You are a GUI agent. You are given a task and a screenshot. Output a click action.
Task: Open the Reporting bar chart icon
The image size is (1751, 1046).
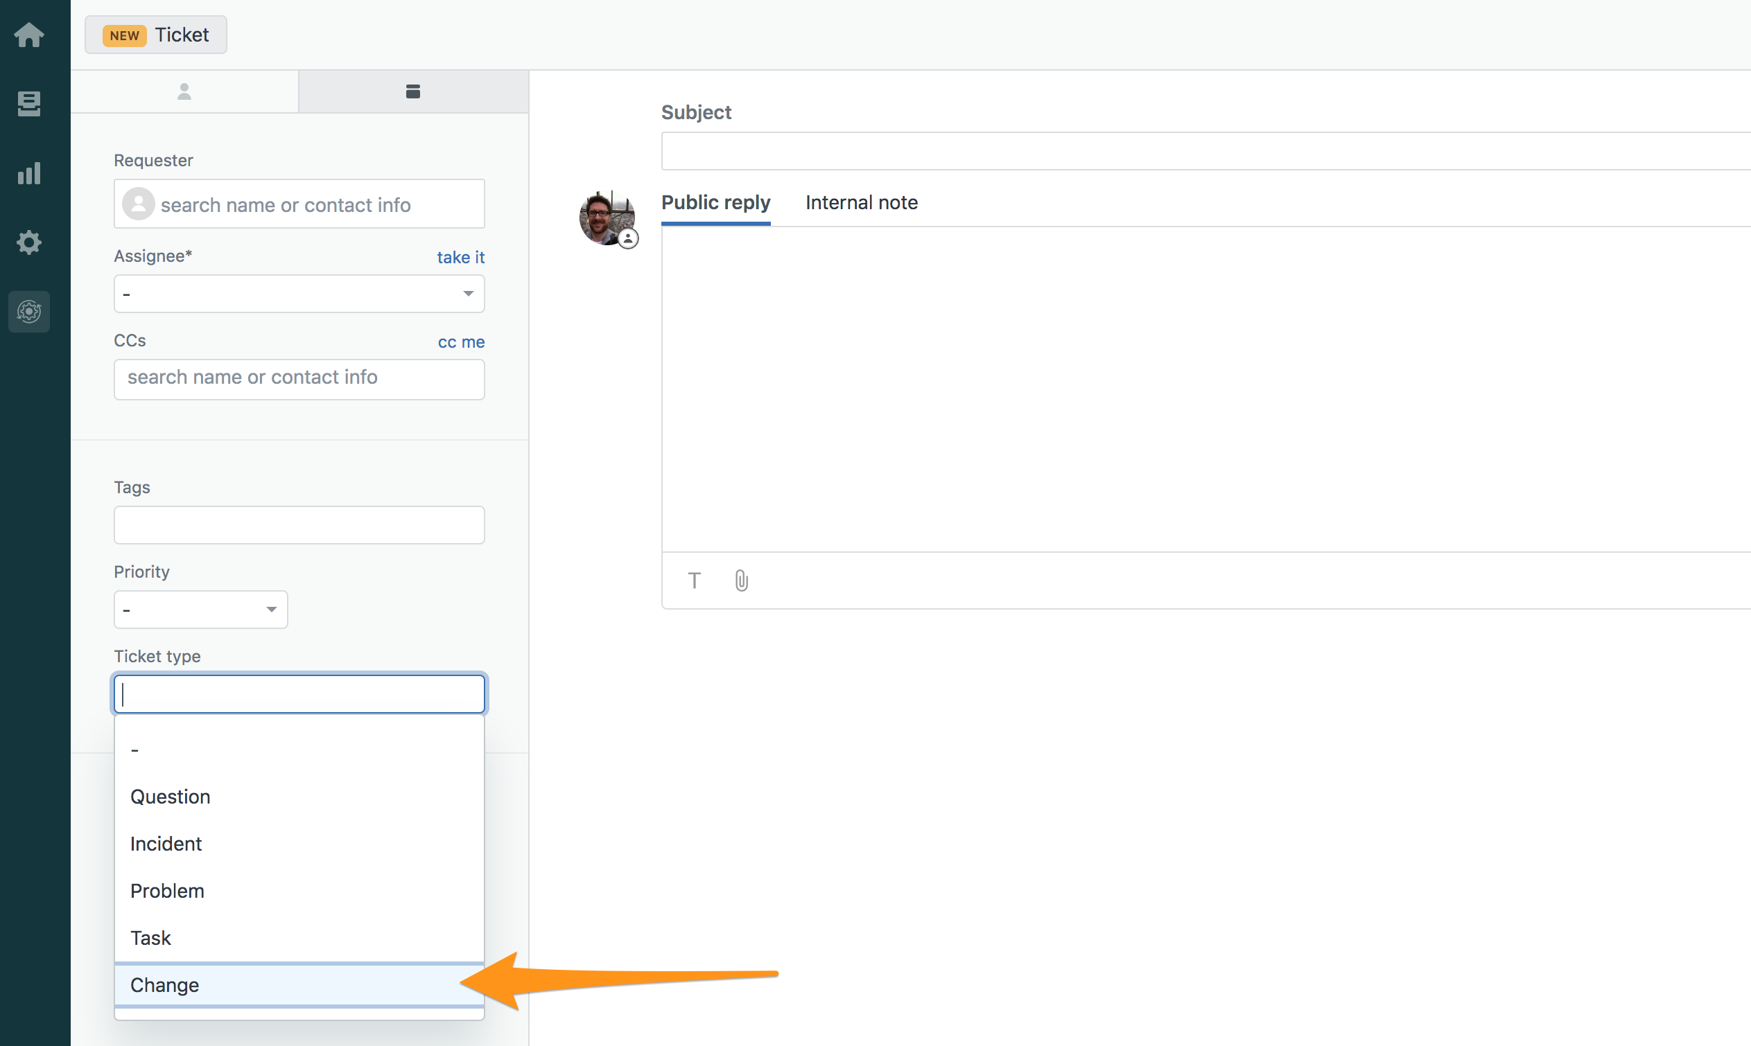pyautogui.click(x=29, y=172)
